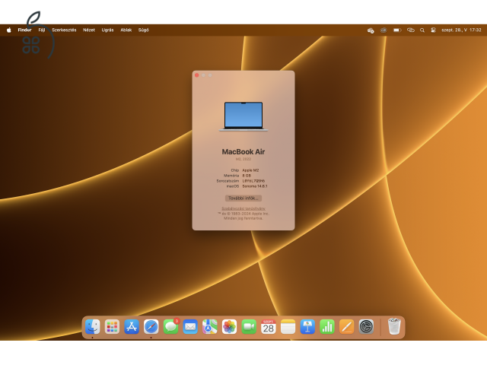
Task: Open the Trash in the Dock
Action: [x=394, y=326]
